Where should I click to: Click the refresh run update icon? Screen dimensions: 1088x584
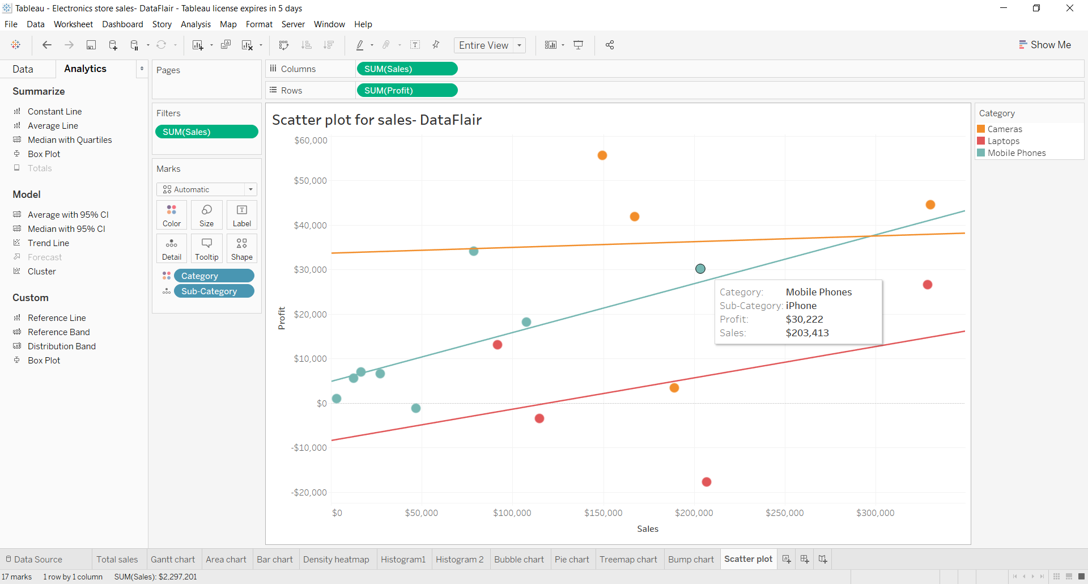[x=161, y=45]
